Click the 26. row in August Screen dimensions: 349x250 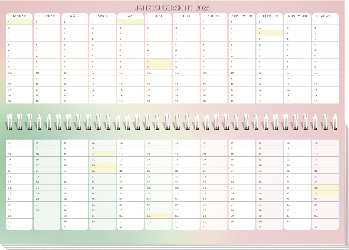click(214, 199)
